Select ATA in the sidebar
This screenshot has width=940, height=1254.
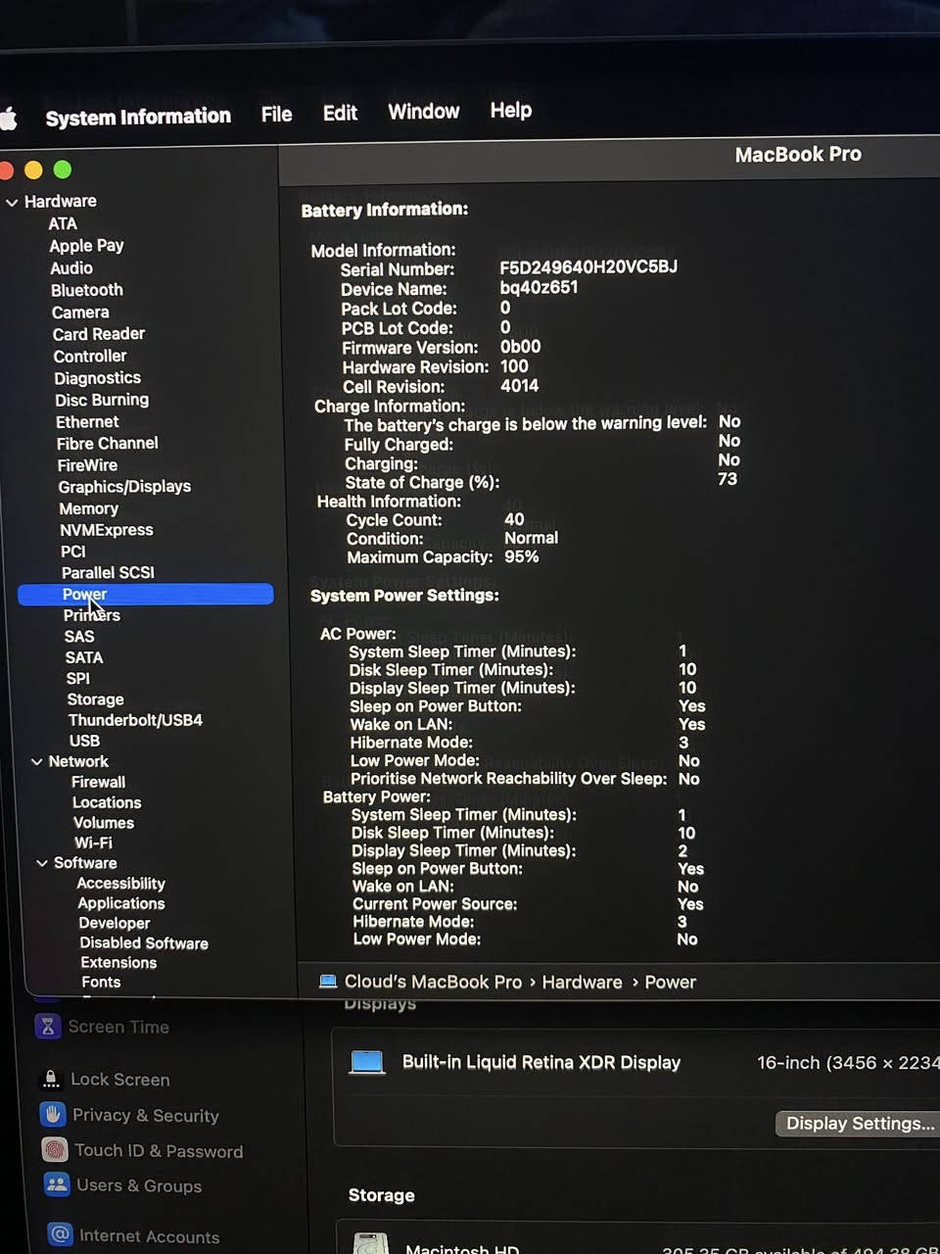point(63,223)
